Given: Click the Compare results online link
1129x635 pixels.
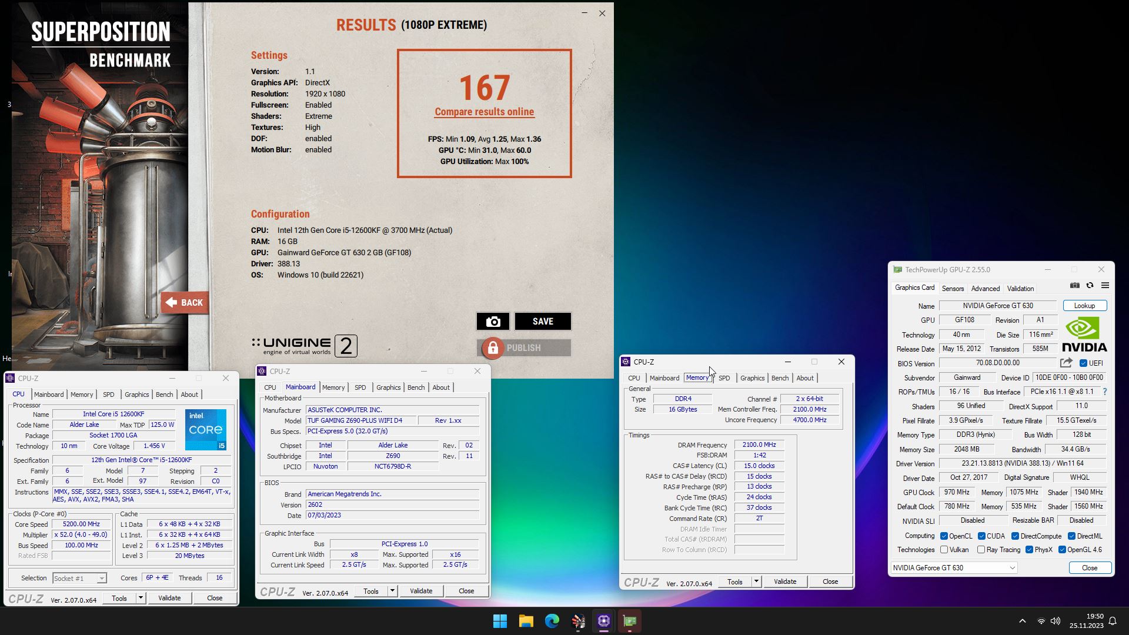Looking at the screenshot, I should [x=484, y=112].
